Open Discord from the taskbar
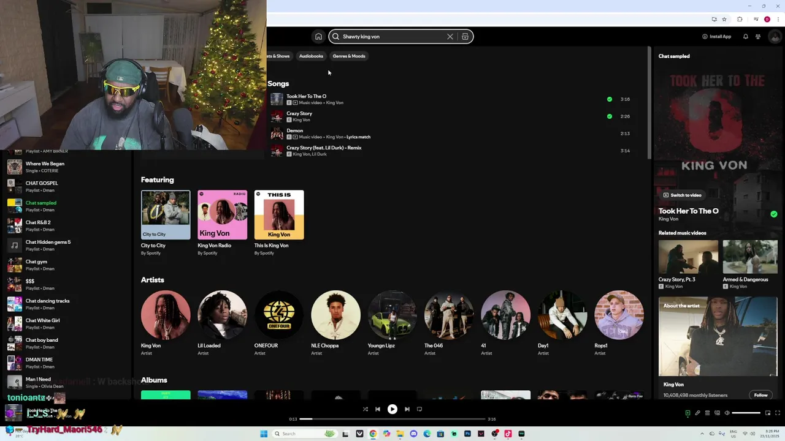Screen dimensions: 785x441 (413, 434)
